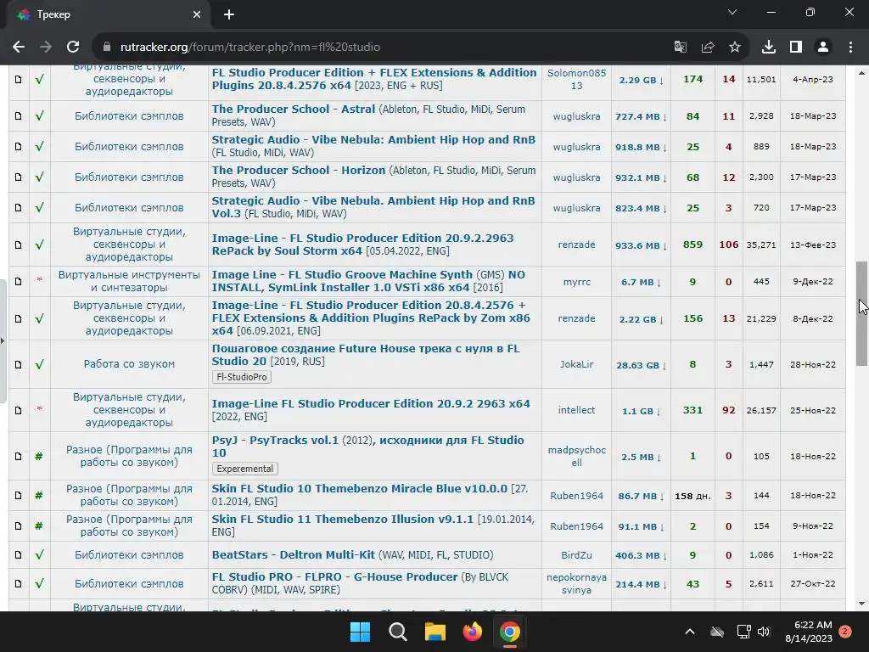Viewport: 869px width, 652px height.
Task: Open The Producer School - Horizon topic
Action: [x=298, y=170]
